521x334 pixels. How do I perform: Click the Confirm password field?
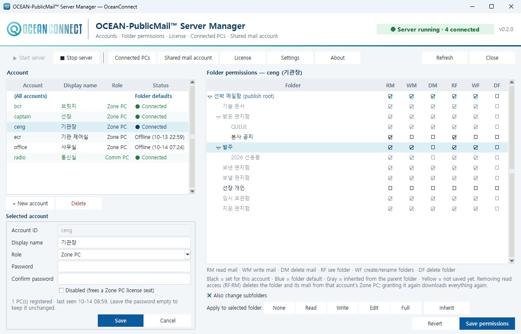pyautogui.click(x=124, y=279)
